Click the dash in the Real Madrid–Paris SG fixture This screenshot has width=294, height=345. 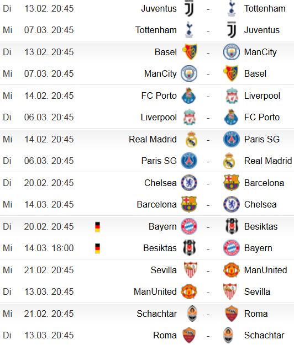[x=208, y=140]
